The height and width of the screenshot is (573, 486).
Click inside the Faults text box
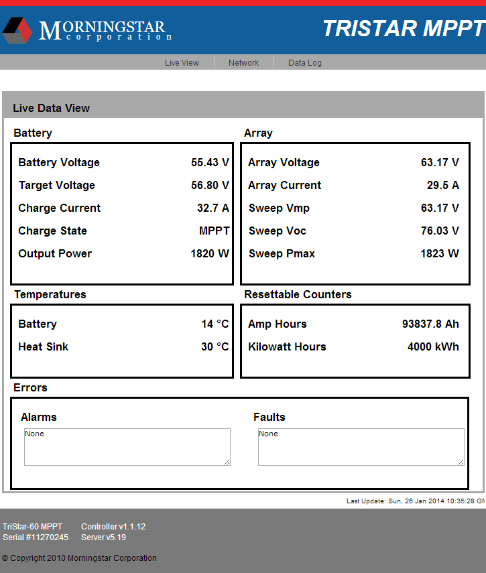pyautogui.click(x=360, y=447)
